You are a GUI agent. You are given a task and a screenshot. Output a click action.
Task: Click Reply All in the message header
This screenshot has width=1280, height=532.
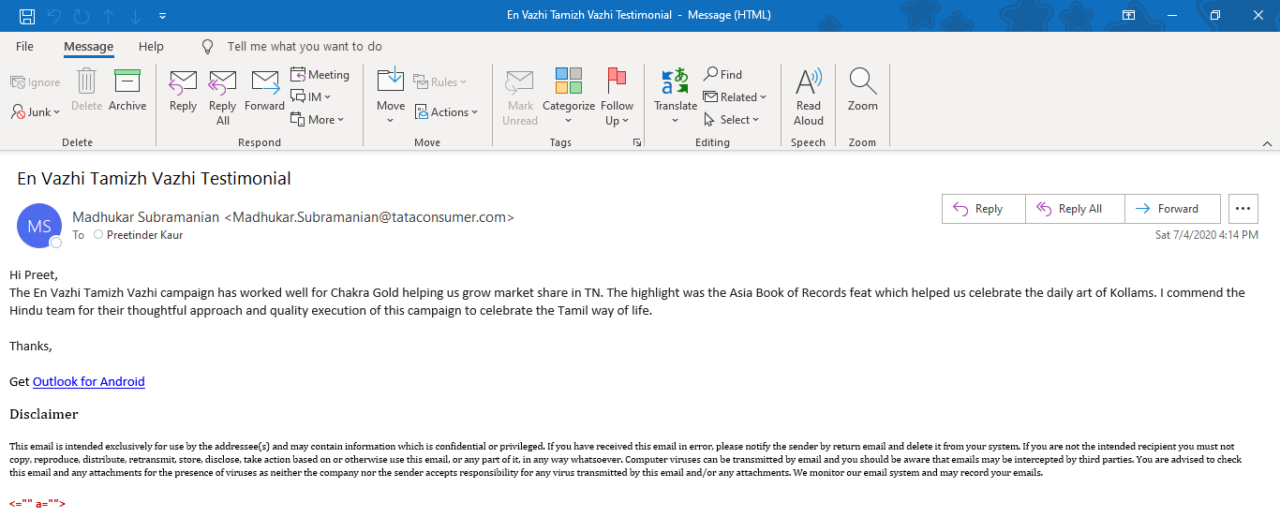(x=1076, y=209)
